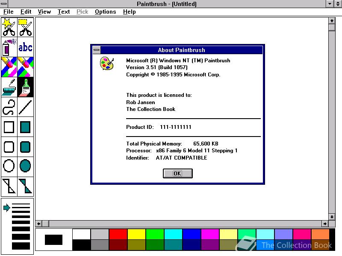The image size is (342, 256).
Task: Open Paintbrush window control menu box
Action: [4, 4]
